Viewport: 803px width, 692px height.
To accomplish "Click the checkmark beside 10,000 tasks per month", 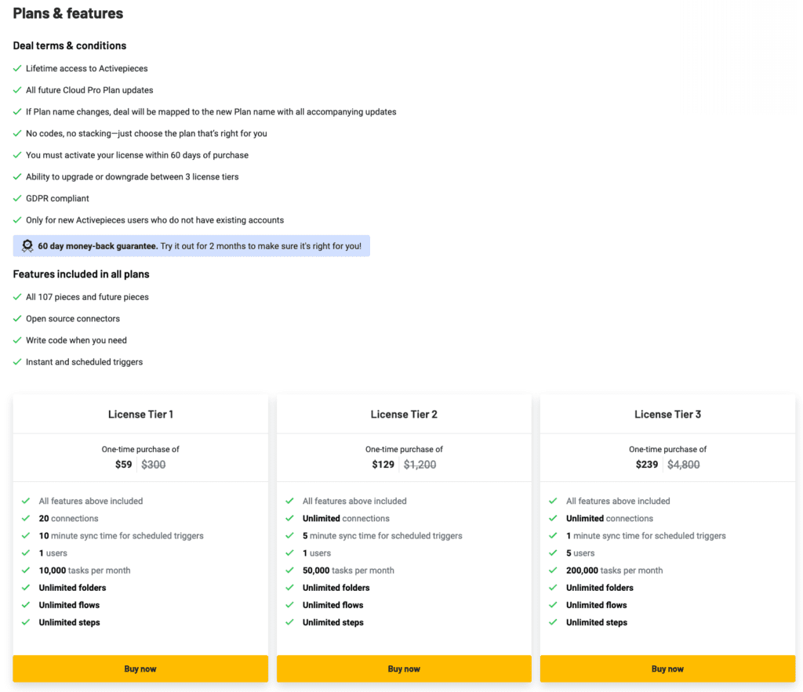I will tap(26, 571).
